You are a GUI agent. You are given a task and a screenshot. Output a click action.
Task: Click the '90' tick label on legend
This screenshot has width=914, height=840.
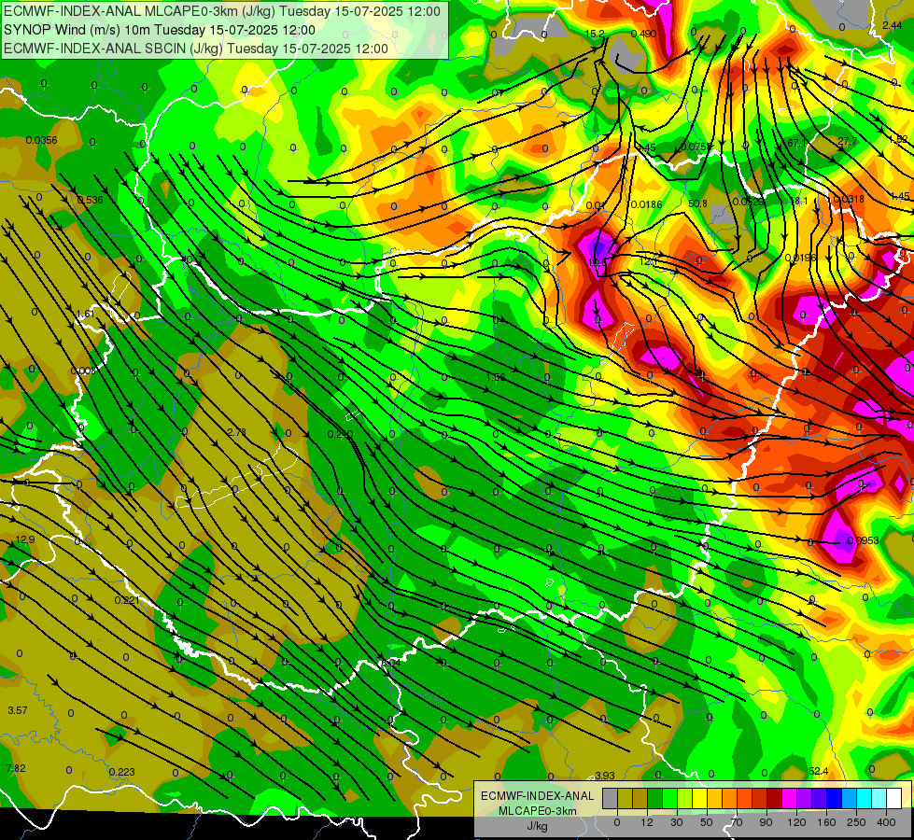coord(766,822)
